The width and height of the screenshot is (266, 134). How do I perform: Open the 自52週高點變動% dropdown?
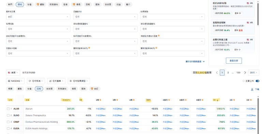pyautogui.click(x=105, y=29)
